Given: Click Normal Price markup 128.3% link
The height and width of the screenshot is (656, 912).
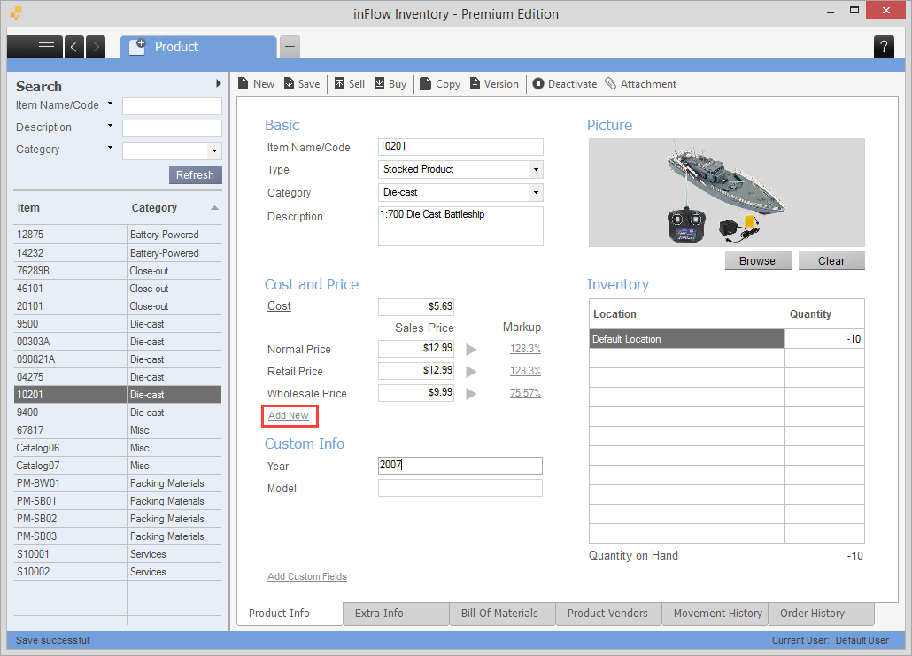Looking at the screenshot, I should pyautogui.click(x=525, y=348).
